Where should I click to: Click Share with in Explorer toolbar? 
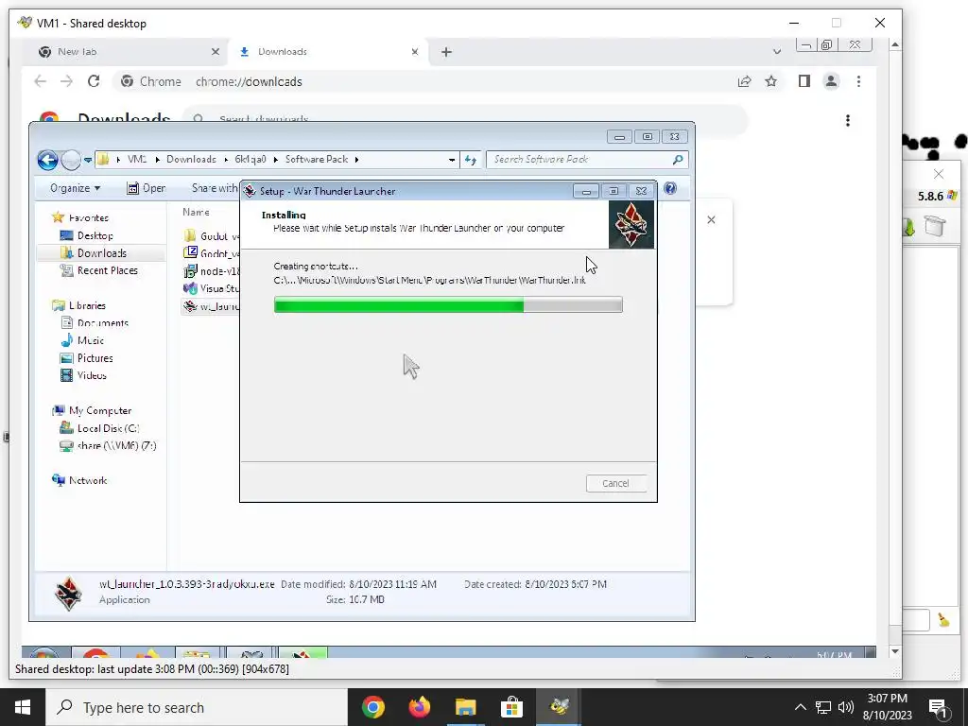[215, 188]
